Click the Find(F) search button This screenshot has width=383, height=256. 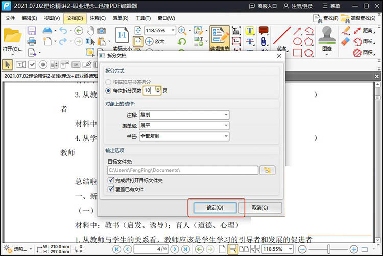click(326, 18)
